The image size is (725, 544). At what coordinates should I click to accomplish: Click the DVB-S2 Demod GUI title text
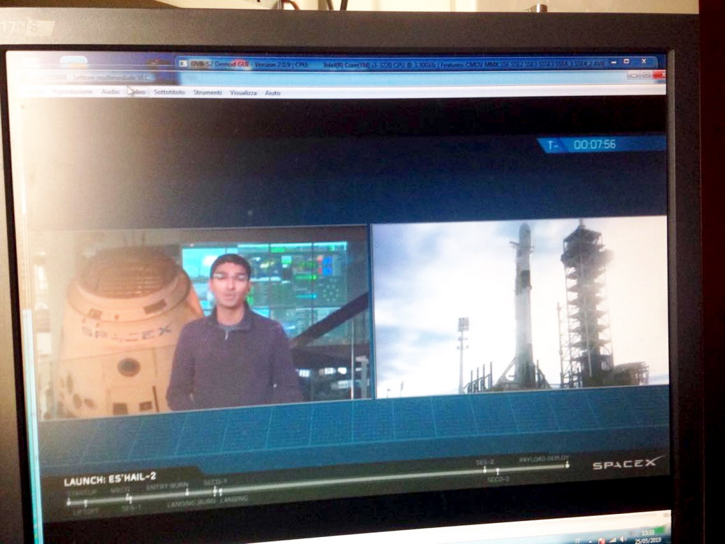tap(220, 64)
